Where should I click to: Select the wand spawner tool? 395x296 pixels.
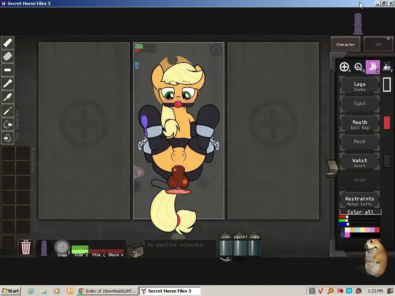(x=8, y=84)
